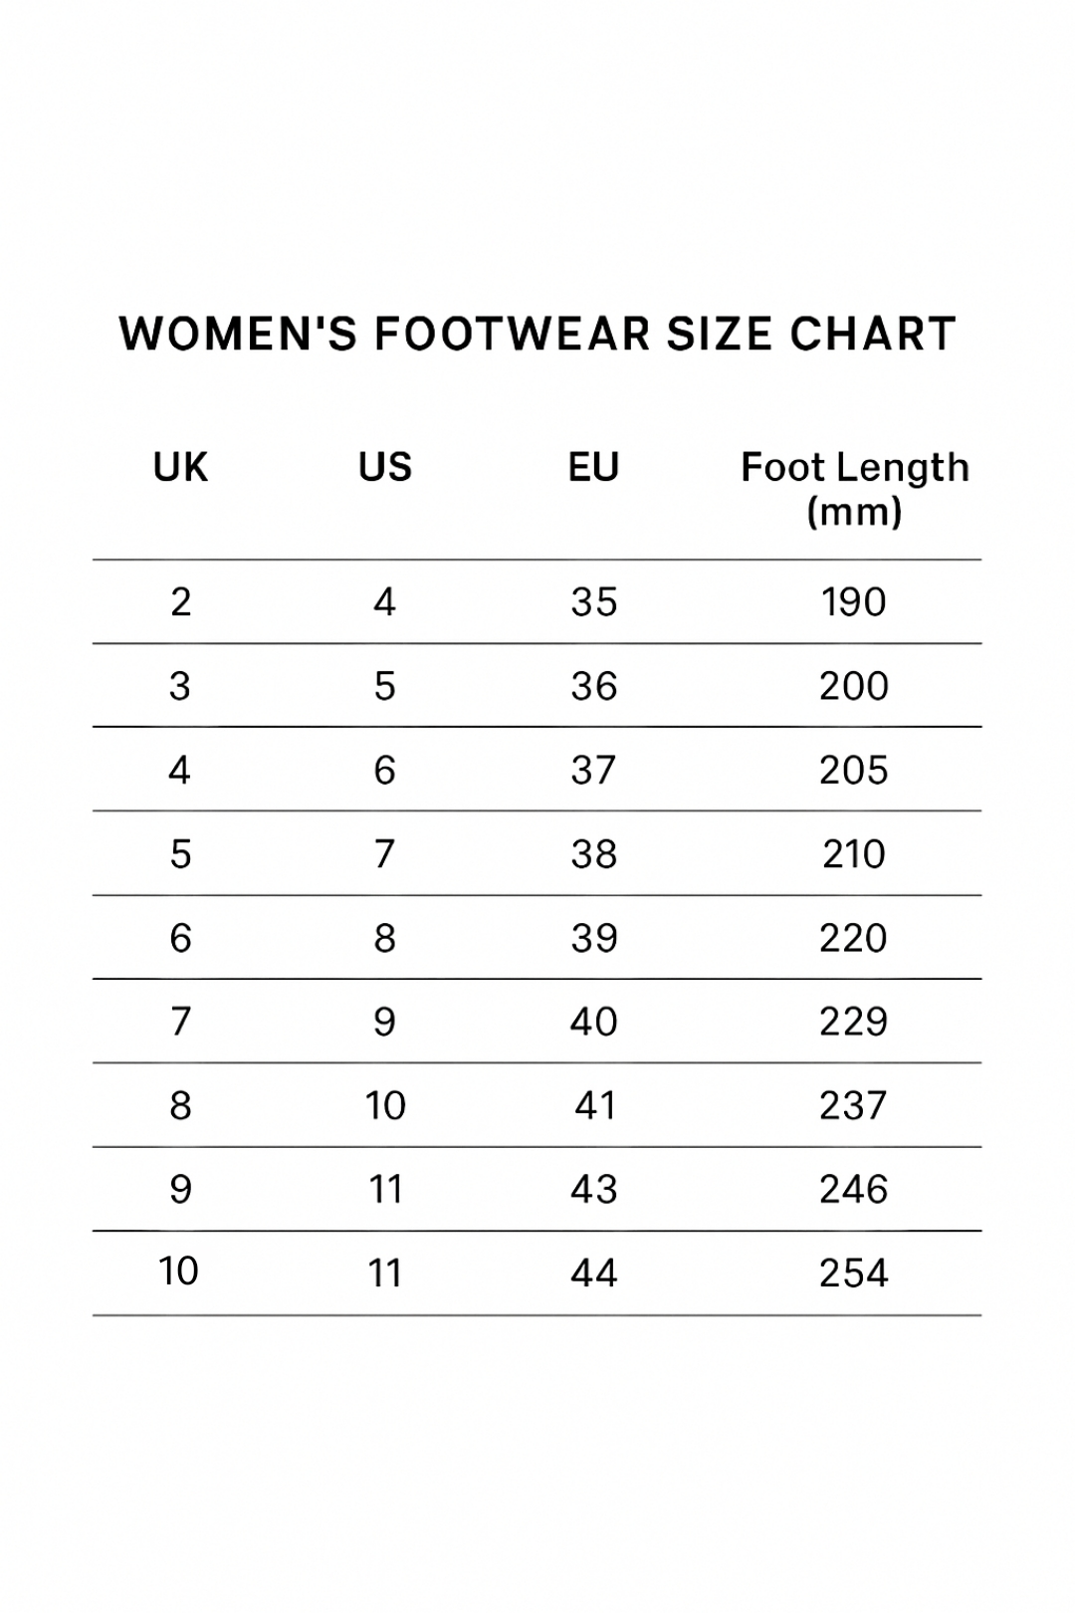Click the Women's Footwear Size Chart title
Screen dimensions: 1075x1613
pyautogui.click(x=537, y=335)
